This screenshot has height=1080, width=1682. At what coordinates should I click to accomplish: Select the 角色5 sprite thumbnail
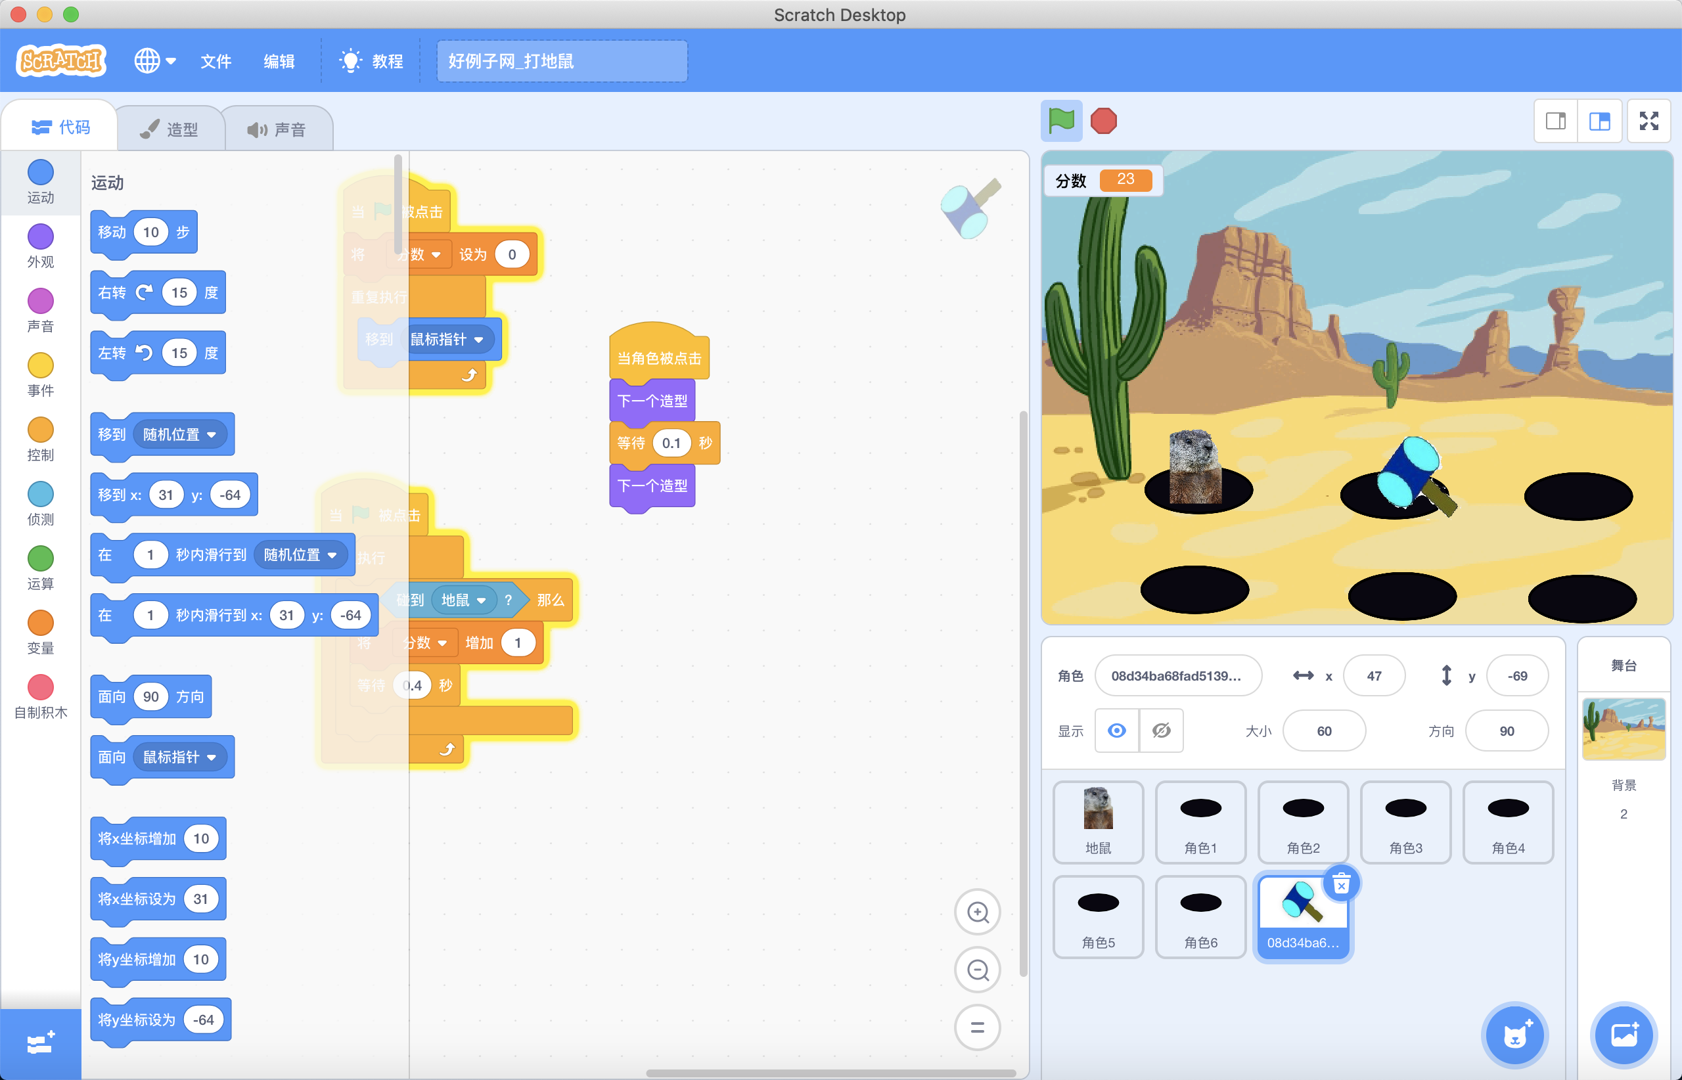1098,916
